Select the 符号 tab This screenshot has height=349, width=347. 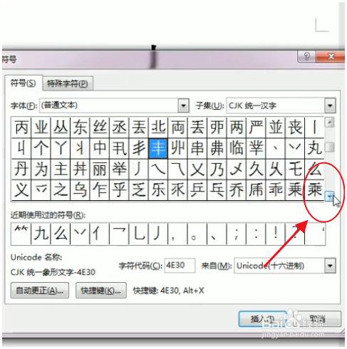tap(24, 83)
